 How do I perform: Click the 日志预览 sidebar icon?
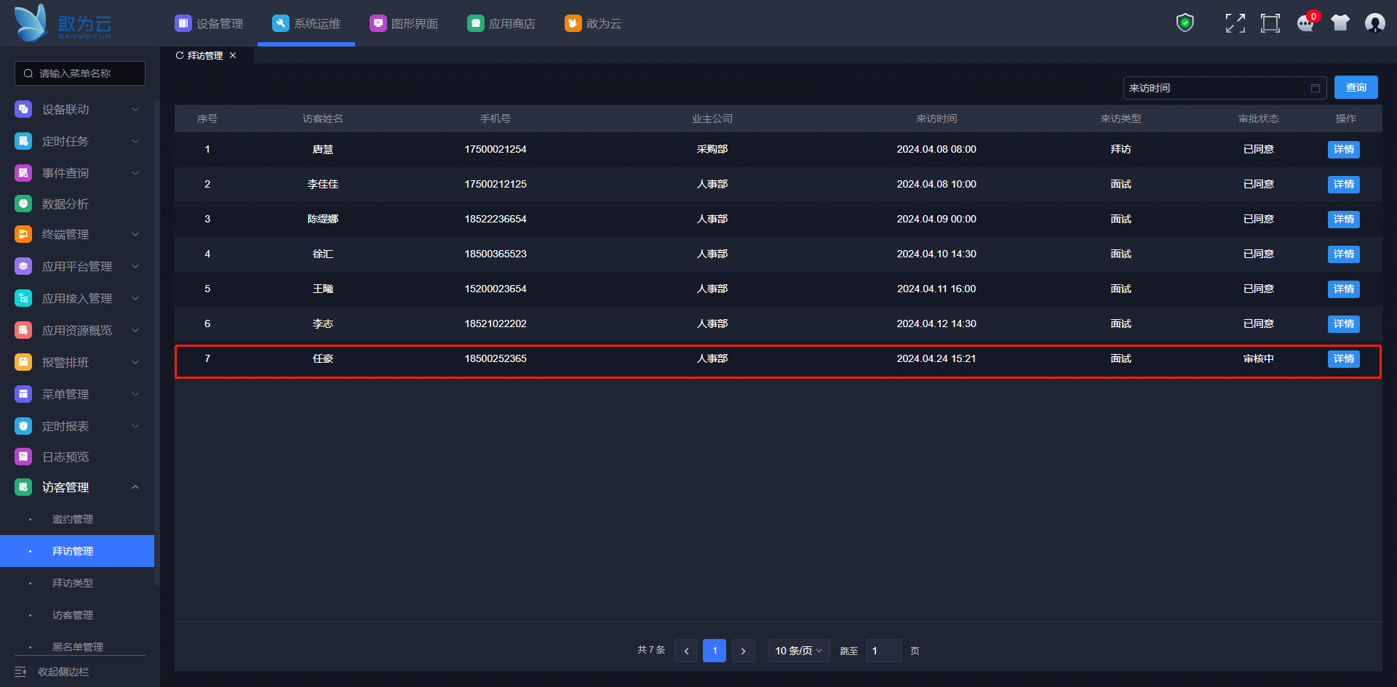click(x=23, y=457)
